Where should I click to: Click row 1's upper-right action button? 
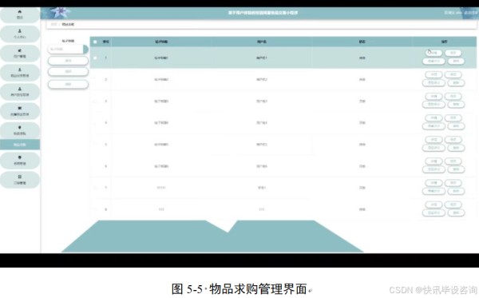coord(453,53)
